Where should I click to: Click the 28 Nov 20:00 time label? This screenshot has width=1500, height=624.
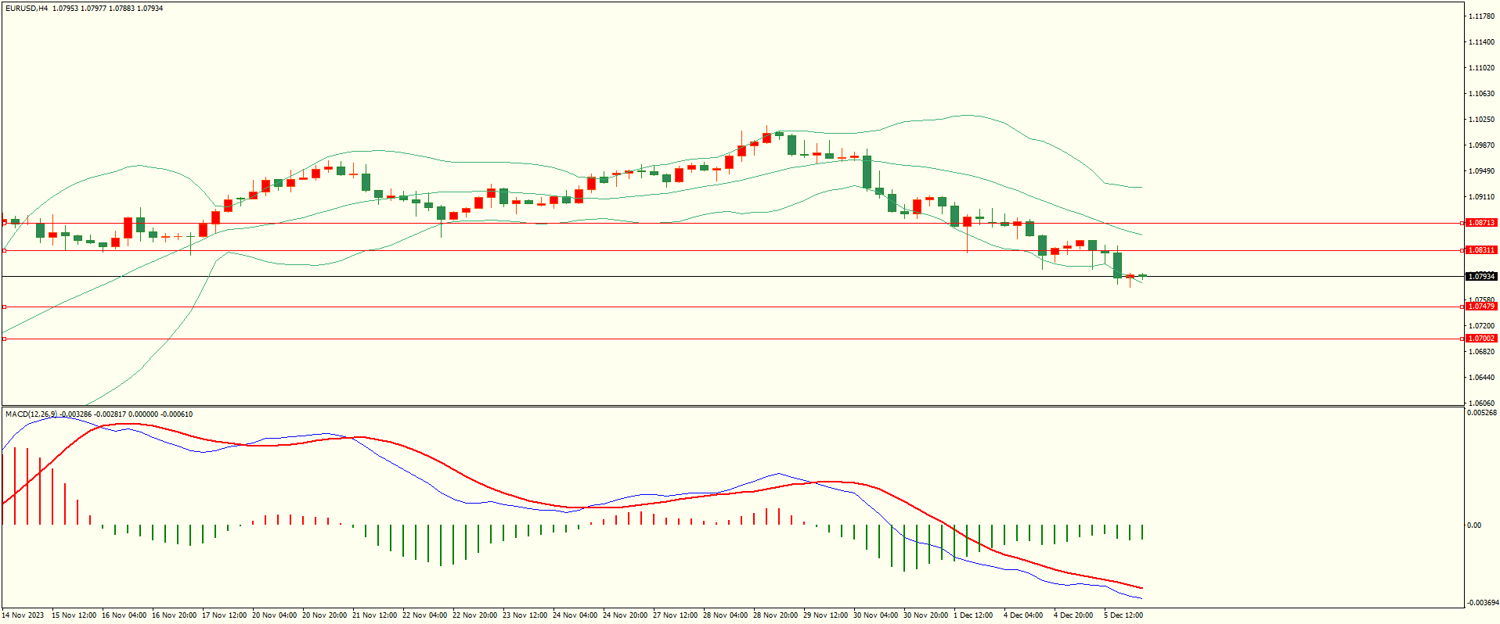(x=776, y=615)
